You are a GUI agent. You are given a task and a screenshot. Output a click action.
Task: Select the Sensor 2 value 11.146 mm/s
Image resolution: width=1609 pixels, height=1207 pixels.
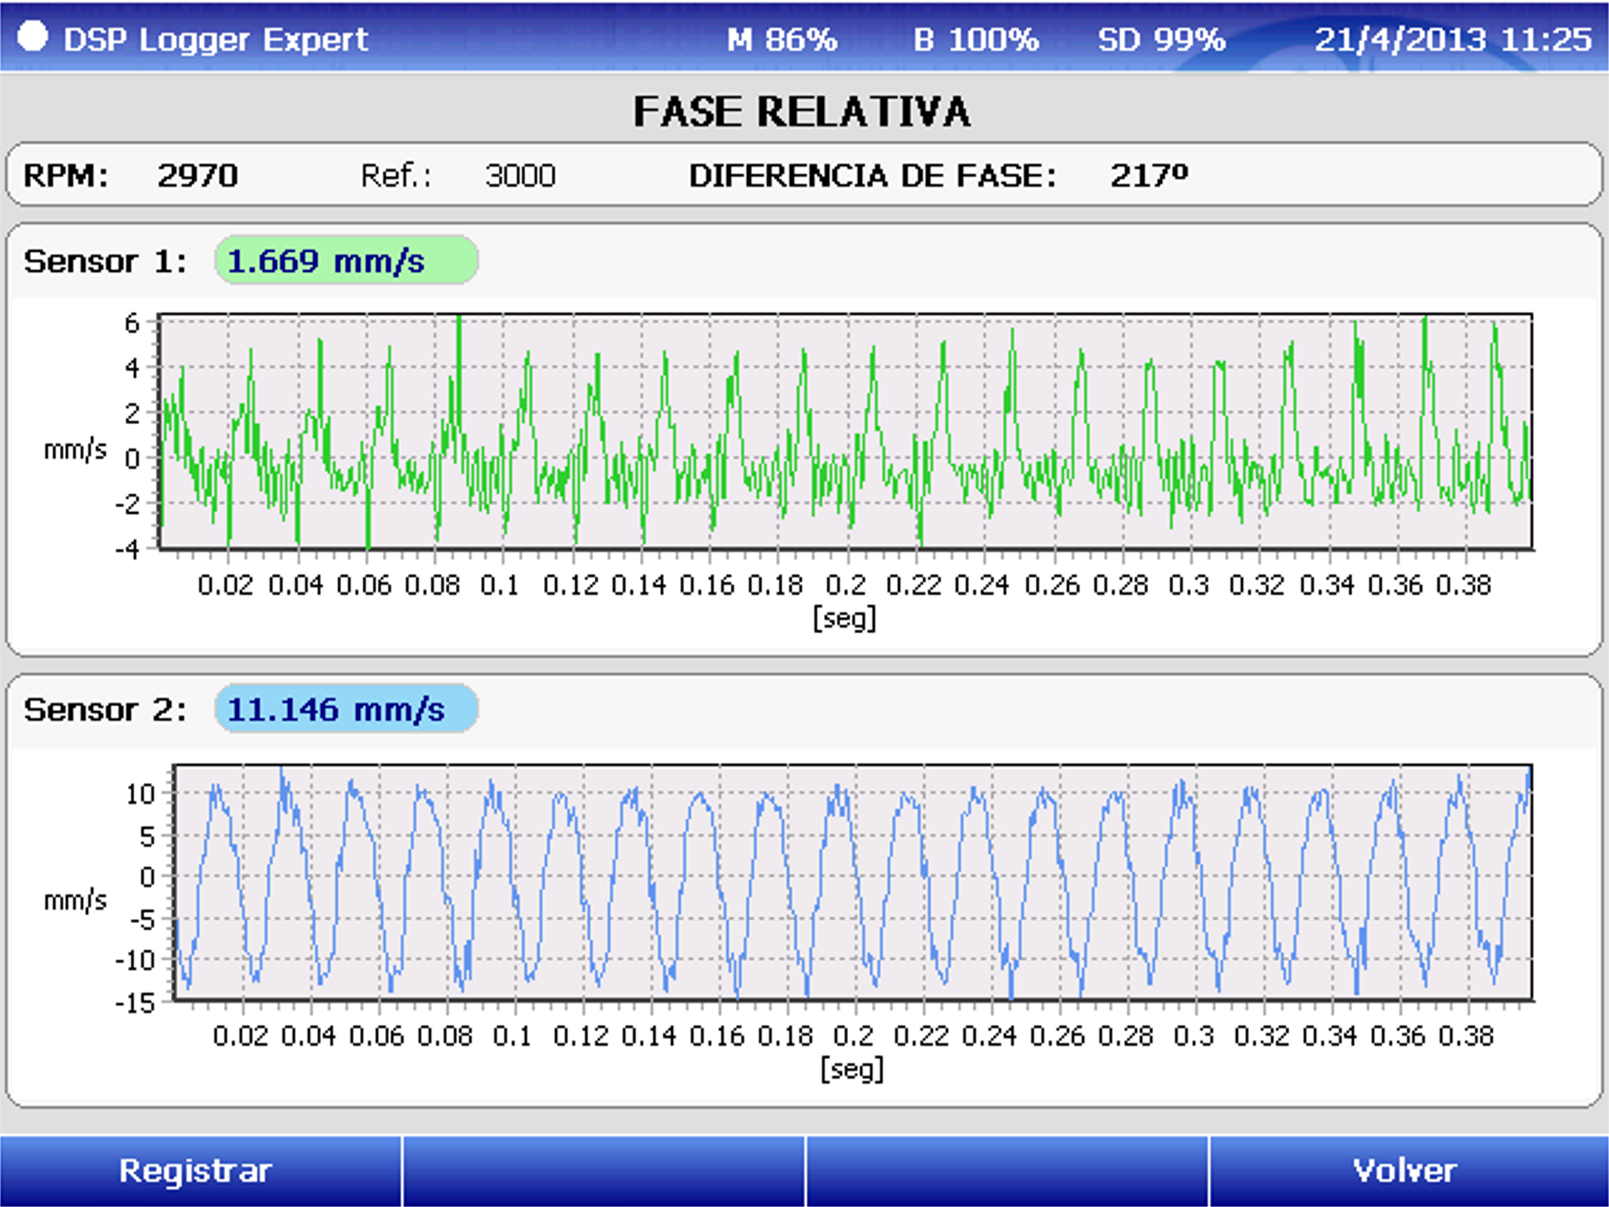(x=346, y=709)
